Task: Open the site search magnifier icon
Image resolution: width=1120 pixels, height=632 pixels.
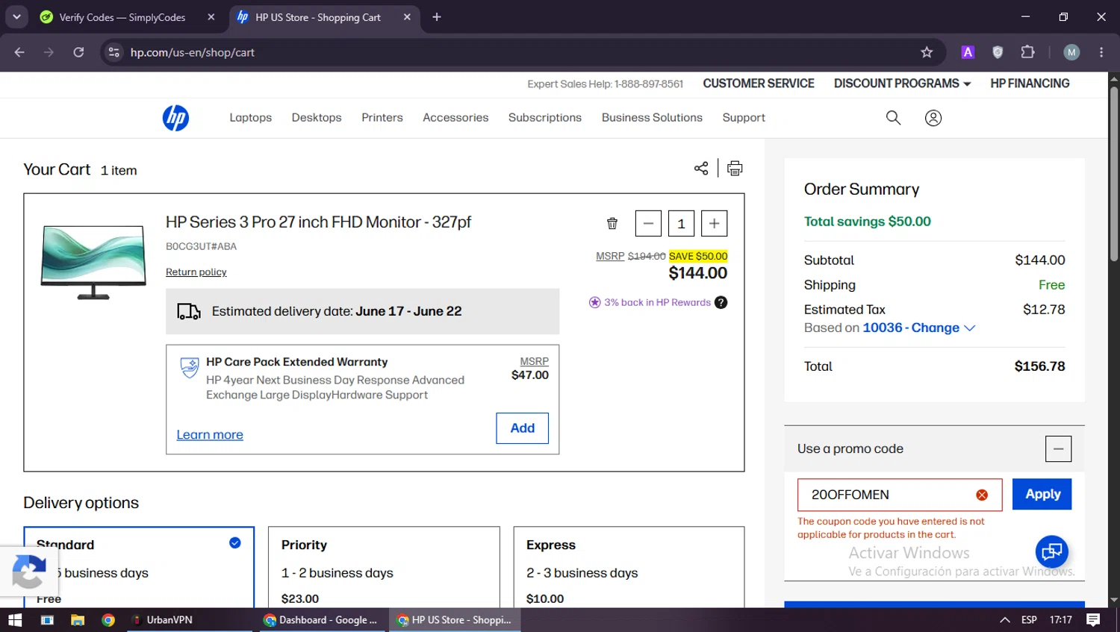Action: (893, 118)
